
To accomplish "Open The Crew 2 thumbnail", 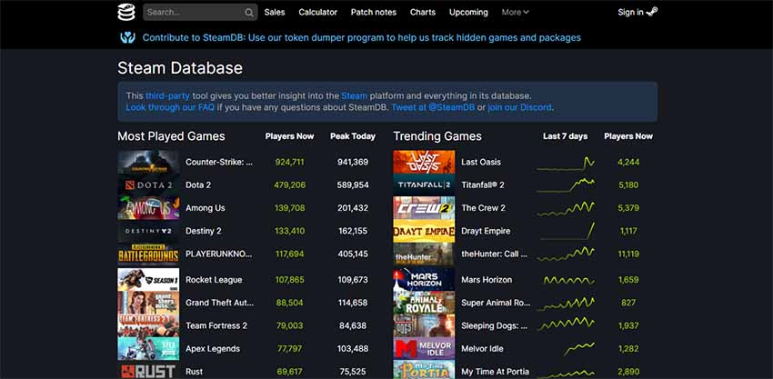I will 424,208.
